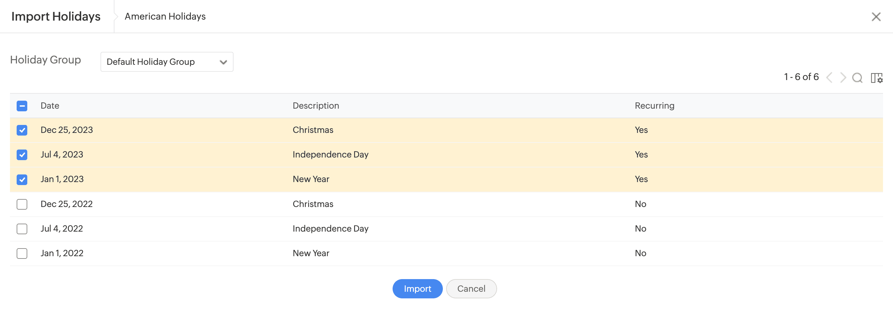Click the Description column header
Screen dimensions: 893x309
[315, 106]
